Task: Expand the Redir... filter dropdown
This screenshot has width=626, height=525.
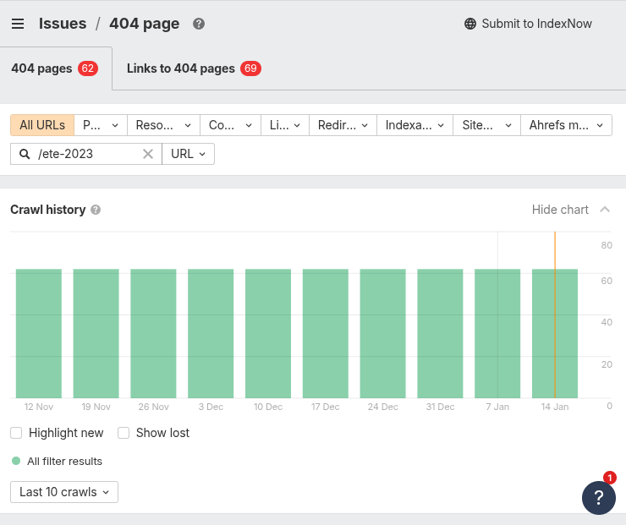Action: (x=343, y=125)
